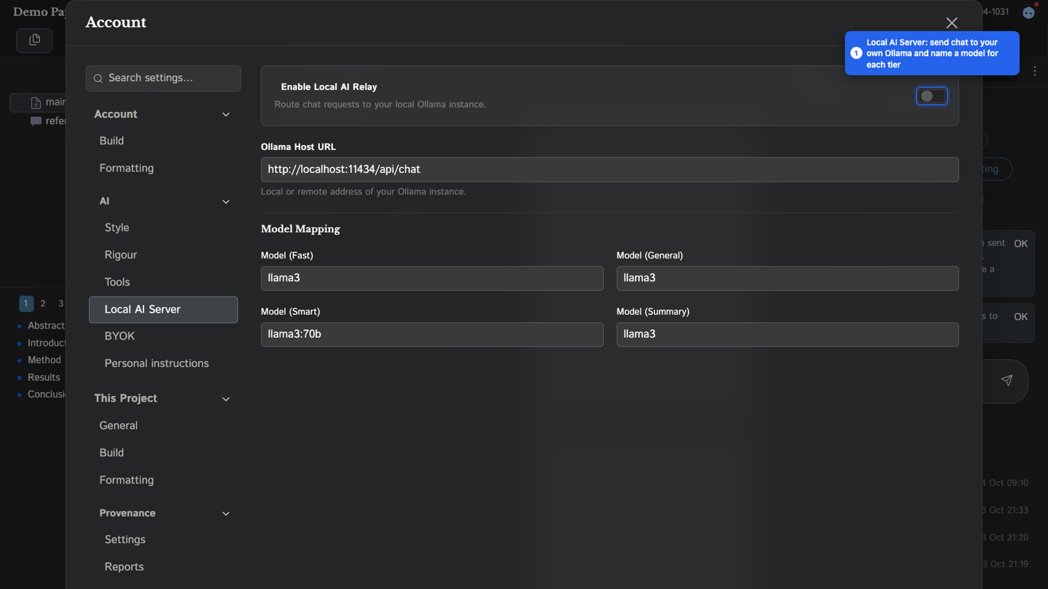Click the send paper-plane icon in chat
1048x589 pixels.
pos(1007,380)
